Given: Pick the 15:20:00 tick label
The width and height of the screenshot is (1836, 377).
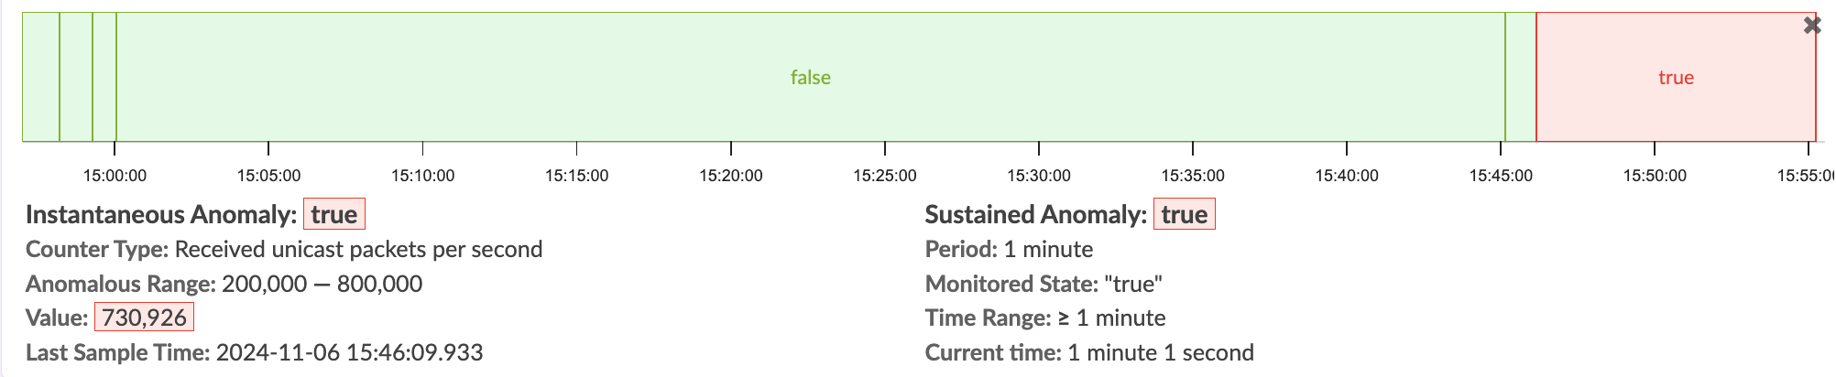Looking at the screenshot, I should click(730, 176).
